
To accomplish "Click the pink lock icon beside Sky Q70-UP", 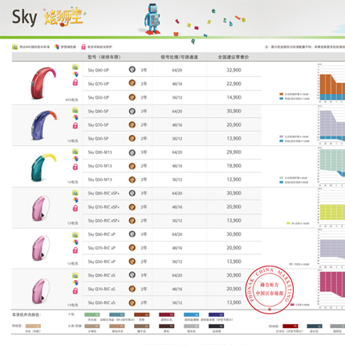I will click(75, 83).
